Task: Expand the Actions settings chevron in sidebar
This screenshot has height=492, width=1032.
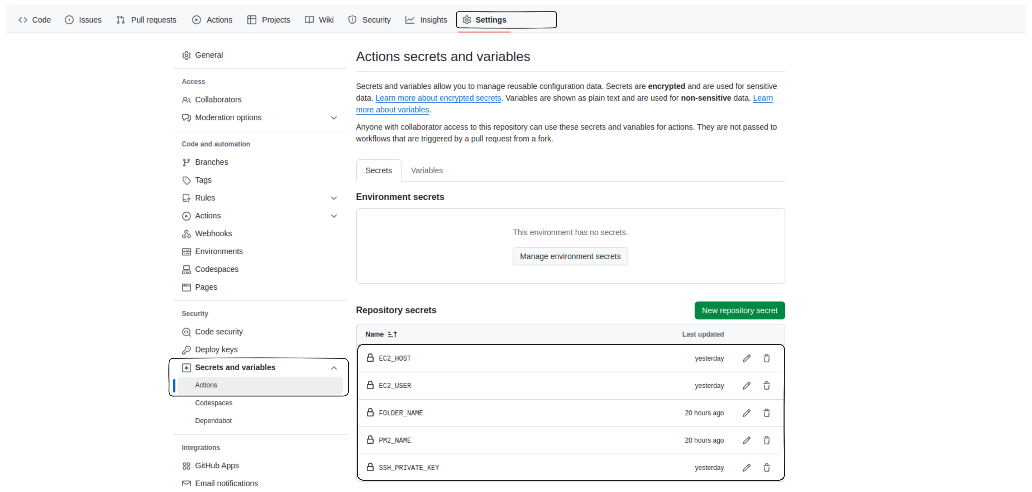Action: (x=334, y=216)
